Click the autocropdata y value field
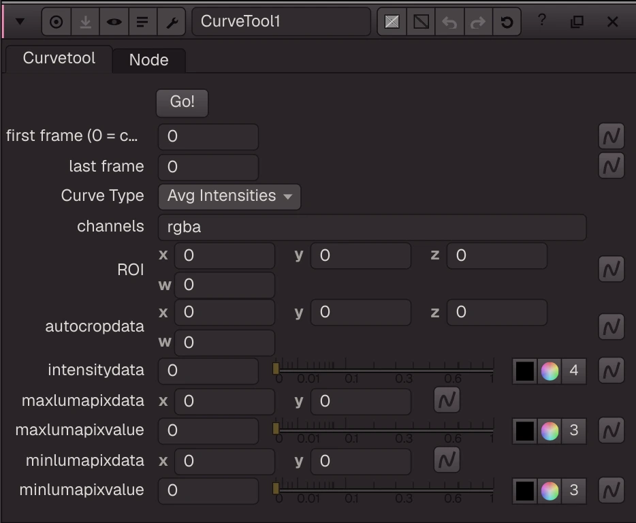636x523 pixels. (361, 313)
